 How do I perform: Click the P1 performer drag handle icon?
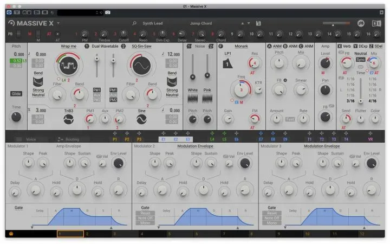click(115, 133)
